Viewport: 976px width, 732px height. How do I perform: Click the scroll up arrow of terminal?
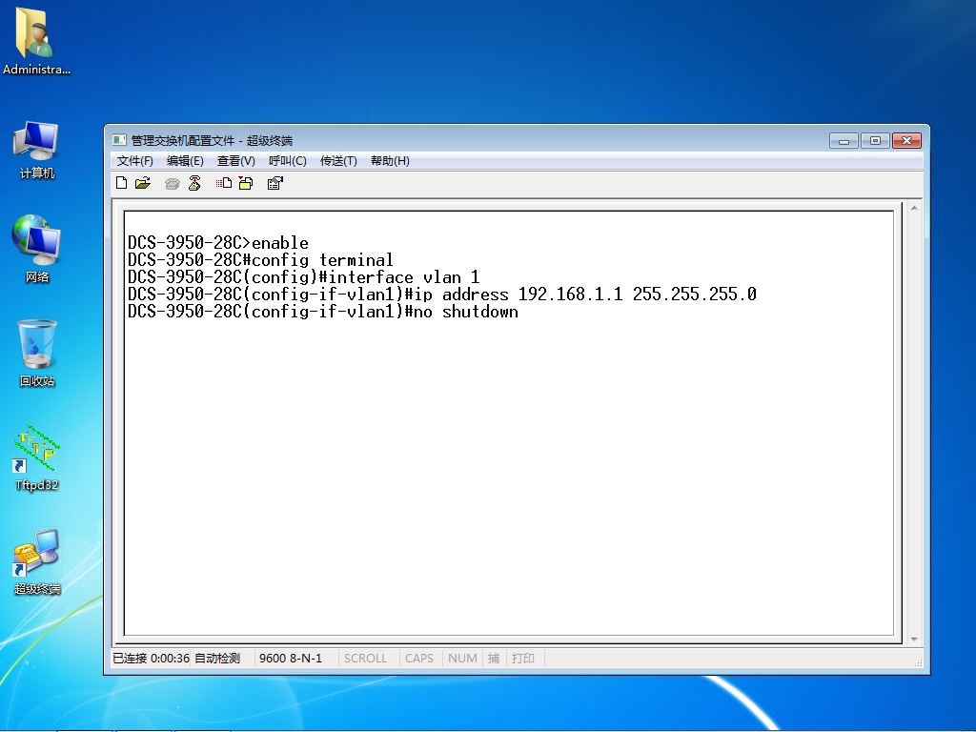tap(914, 208)
